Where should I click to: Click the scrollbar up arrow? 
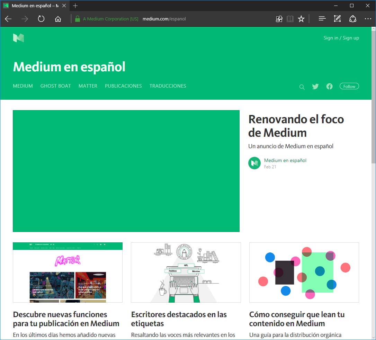pos(374,29)
